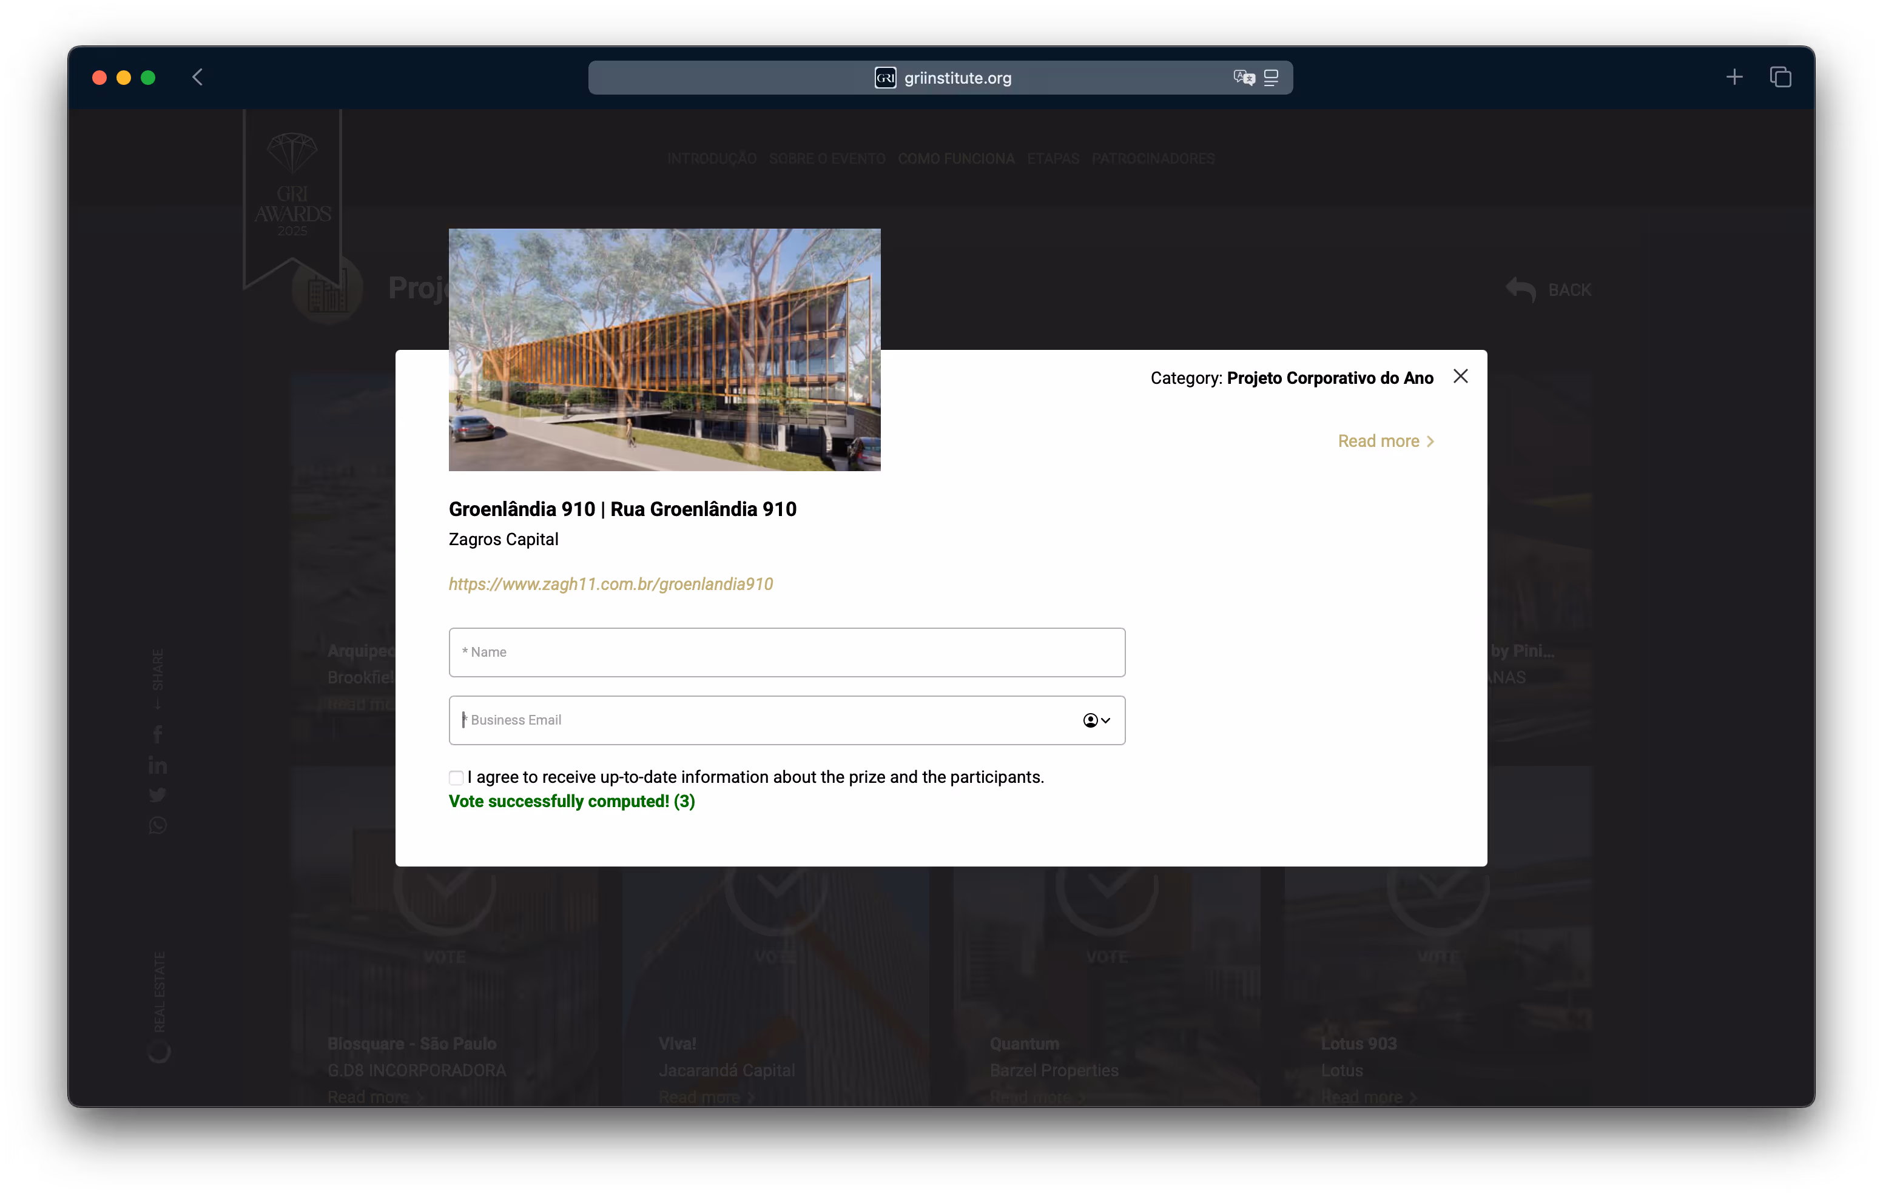The image size is (1883, 1197).
Task: Click the Zagros Capital company name
Action: (x=503, y=540)
